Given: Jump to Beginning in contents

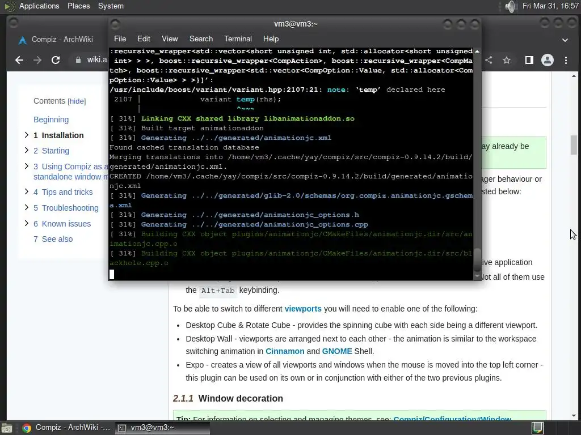Looking at the screenshot, I should tap(51, 120).
